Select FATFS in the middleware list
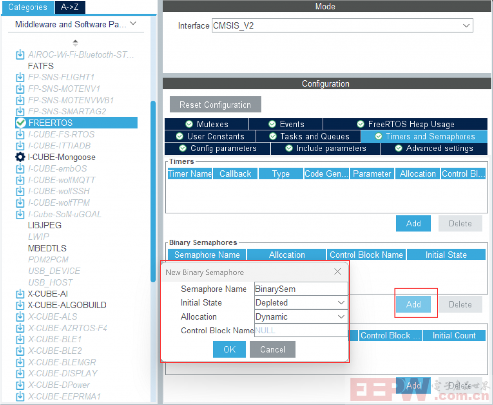This screenshot has height=405, width=493. (x=40, y=66)
